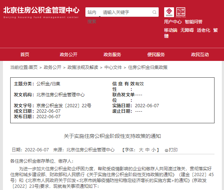The height and width of the screenshot is (190, 224).
Task: Click the article title 关于实施住房公积金阶段性支持政策的通知
Action: [112, 136]
